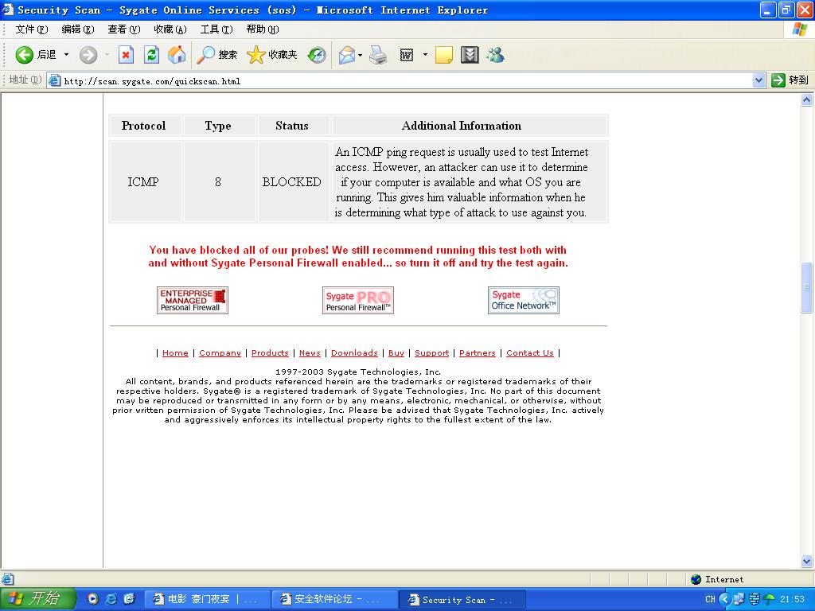Click the vertical scrollbar thumb

pyautogui.click(x=807, y=288)
